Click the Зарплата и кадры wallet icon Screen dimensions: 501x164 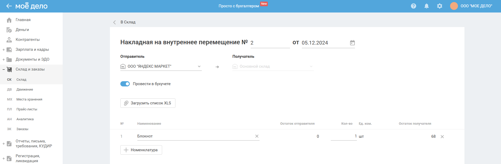(9, 49)
